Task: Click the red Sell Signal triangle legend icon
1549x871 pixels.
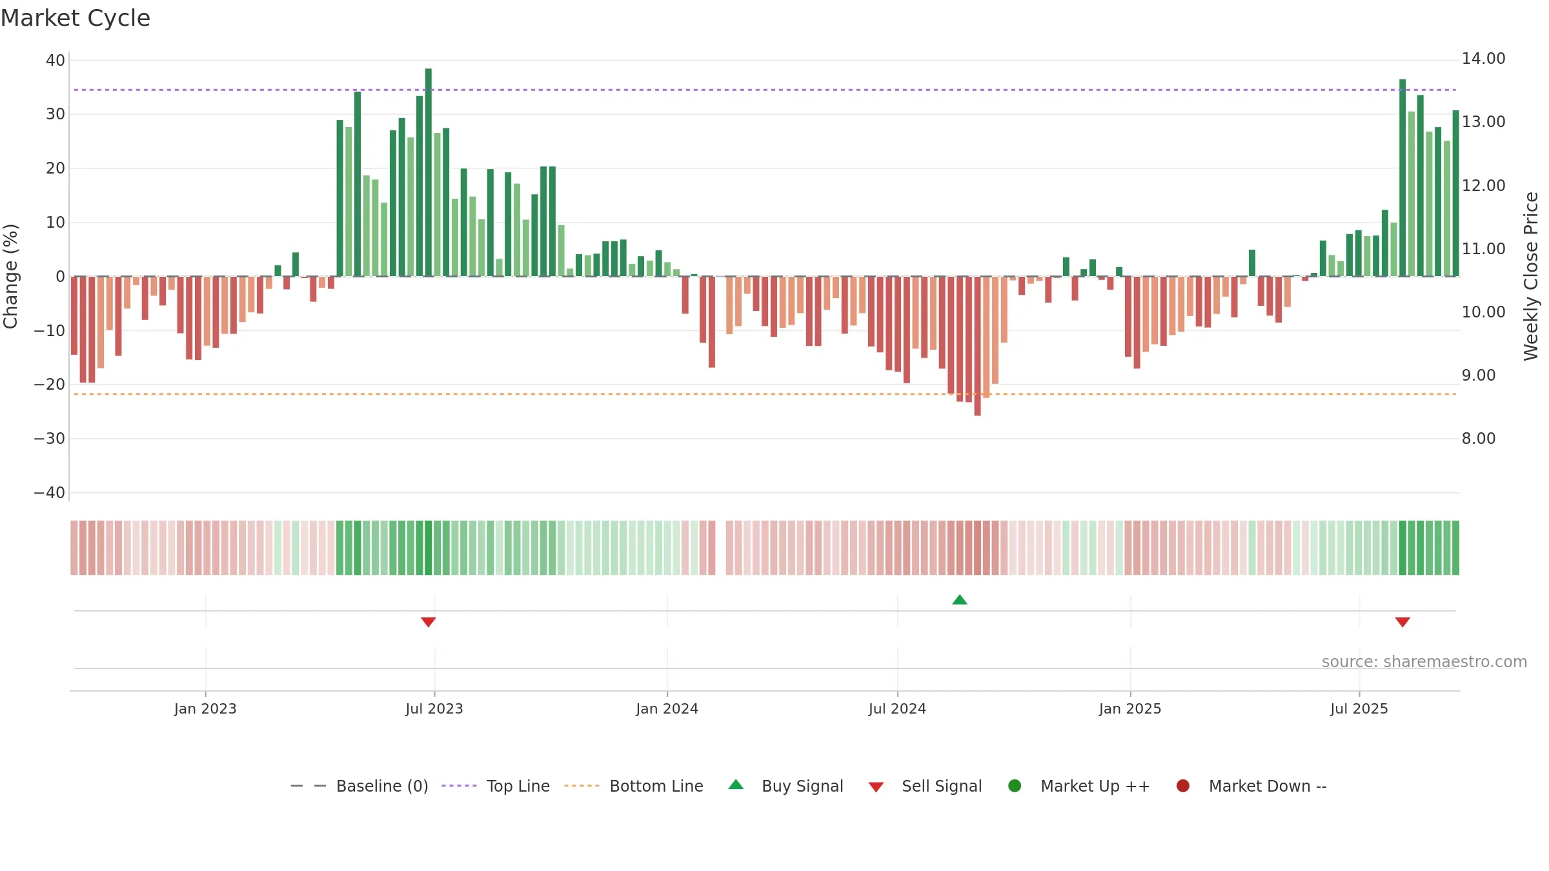Action: 876,787
